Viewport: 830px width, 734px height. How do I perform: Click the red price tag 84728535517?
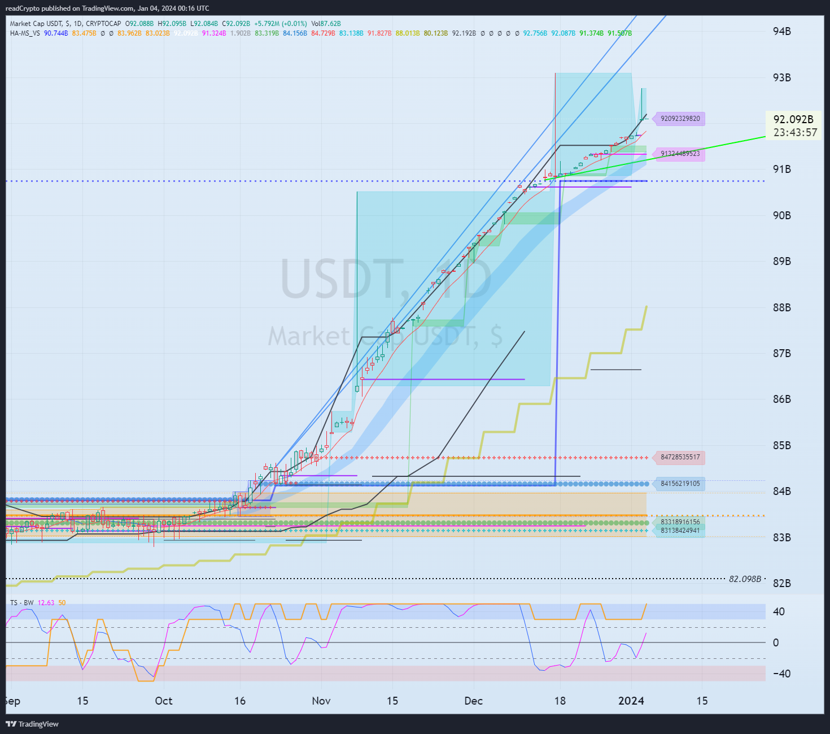[680, 457]
